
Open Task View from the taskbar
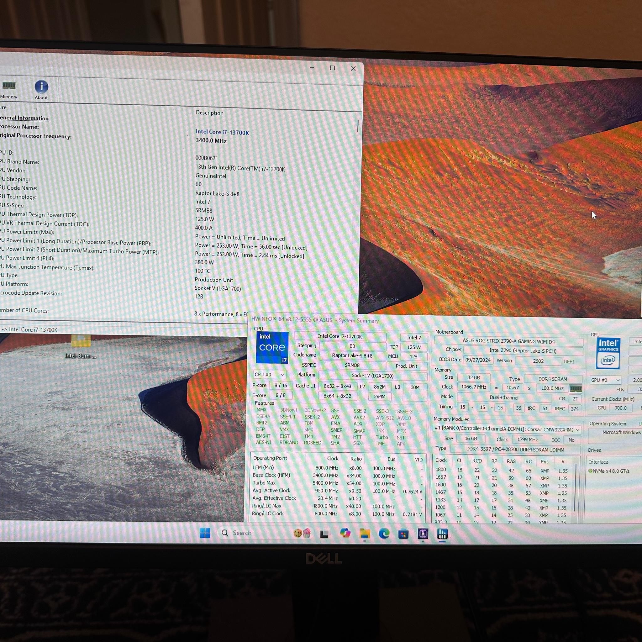(324, 534)
